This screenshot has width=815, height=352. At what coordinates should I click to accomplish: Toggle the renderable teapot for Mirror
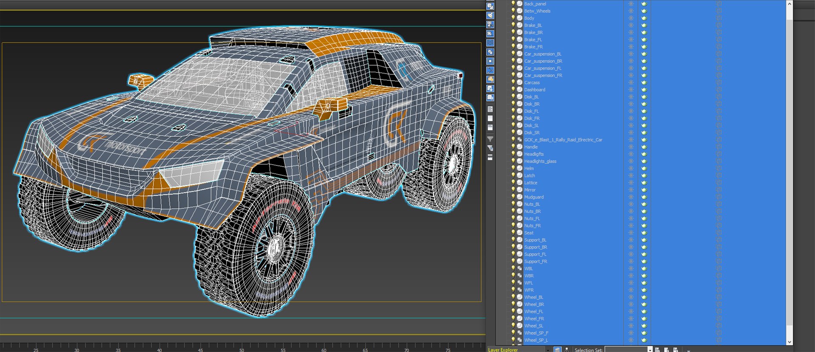click(x=644, y=190)
